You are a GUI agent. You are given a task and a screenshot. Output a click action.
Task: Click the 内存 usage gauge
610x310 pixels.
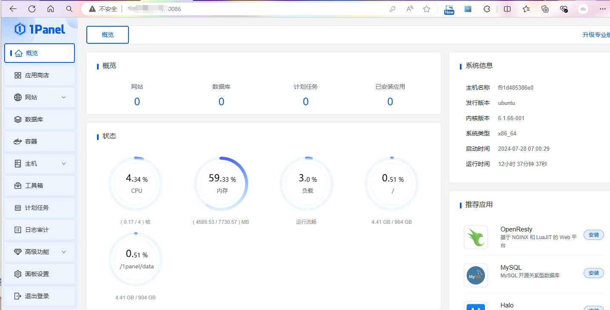(221, 184)
